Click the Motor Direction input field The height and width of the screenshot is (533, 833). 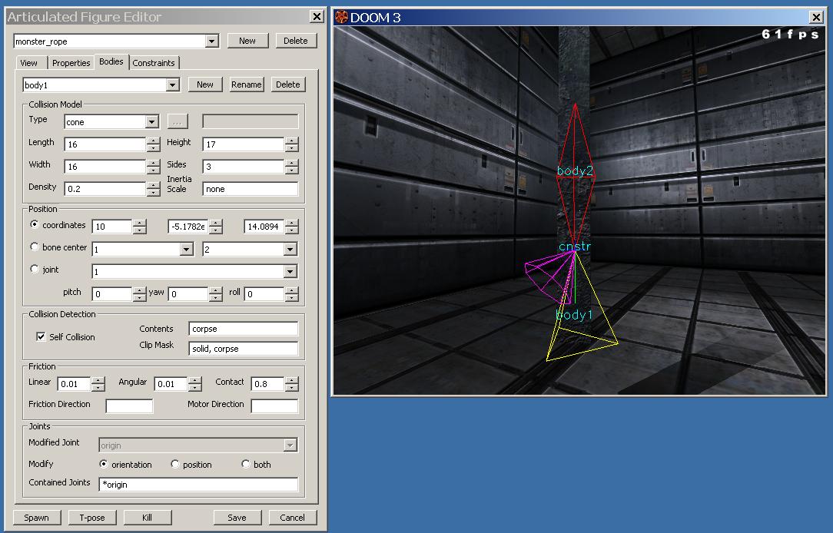[274, 406]
